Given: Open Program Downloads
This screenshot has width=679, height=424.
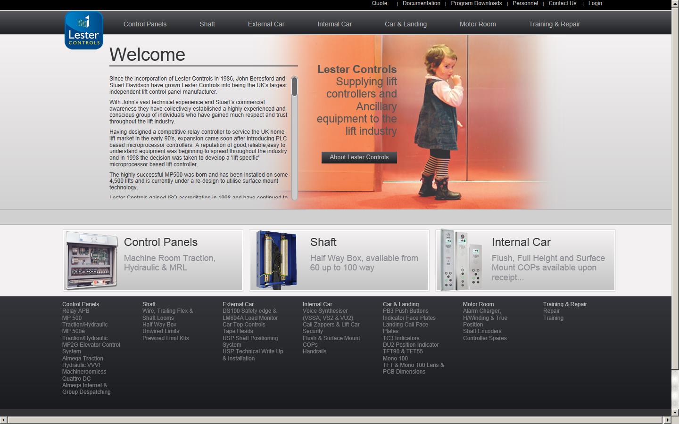Looking at the screenshot, I should click(476, 3).
